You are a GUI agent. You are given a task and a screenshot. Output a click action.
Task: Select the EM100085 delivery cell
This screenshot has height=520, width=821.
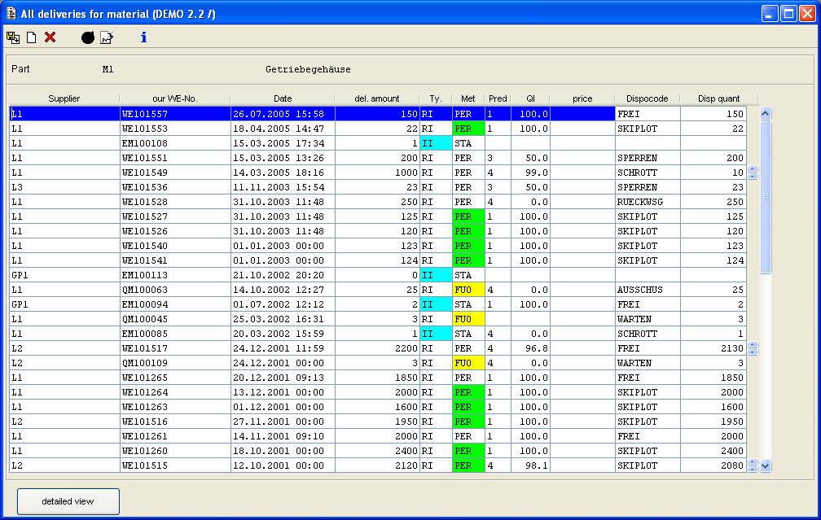[x=175, y=334]
